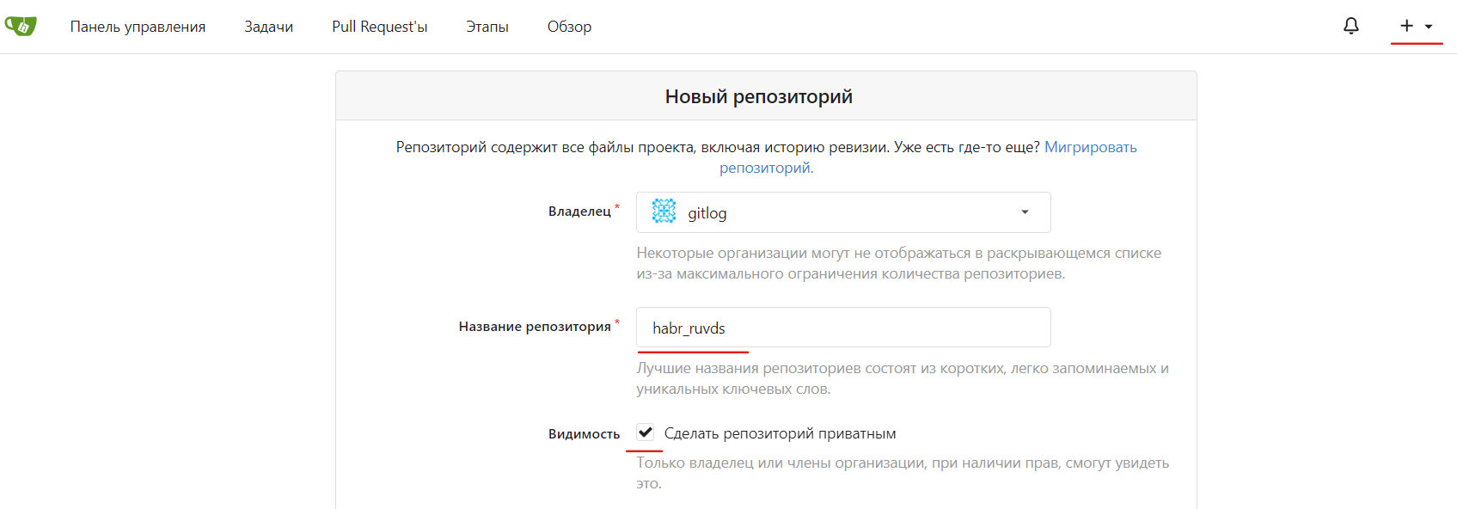The height and width of the screenshot is (509, 1457).
Task: Switch to the Pull Request'ы section
Action: click(380, 26)
